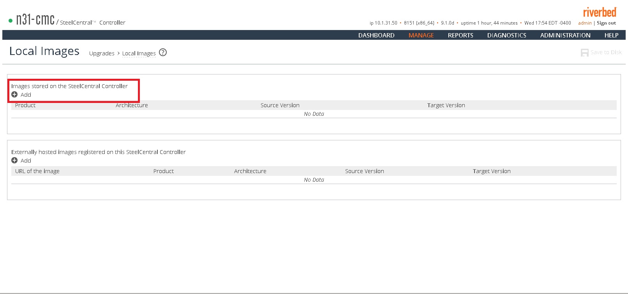Click the n31-cmc hostname title
Screen dimensions: 628x294
(x=35, y=19)
